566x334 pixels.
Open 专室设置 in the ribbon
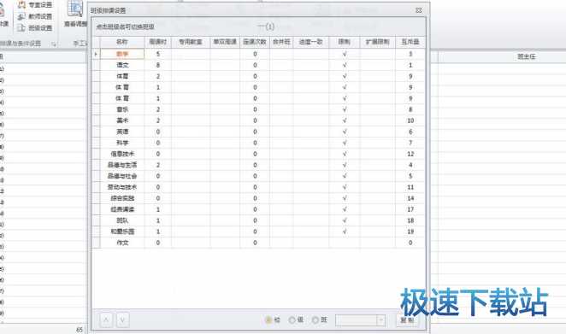[x=35, y=5]
